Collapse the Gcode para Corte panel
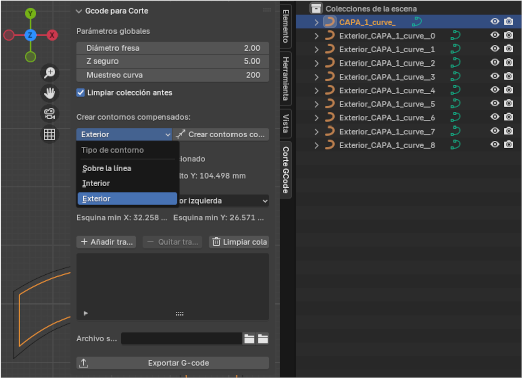This screenshot has width=522, height=378. coord(79,11)
